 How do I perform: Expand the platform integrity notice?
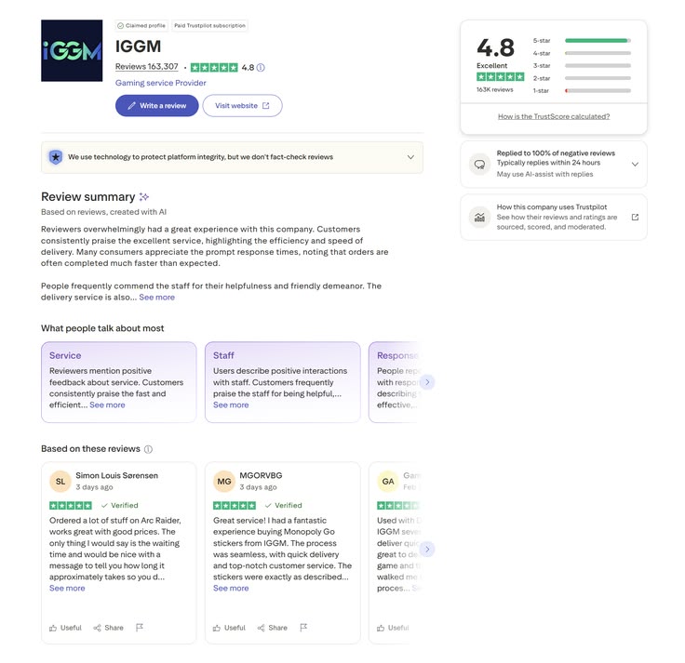coord(410,157)
